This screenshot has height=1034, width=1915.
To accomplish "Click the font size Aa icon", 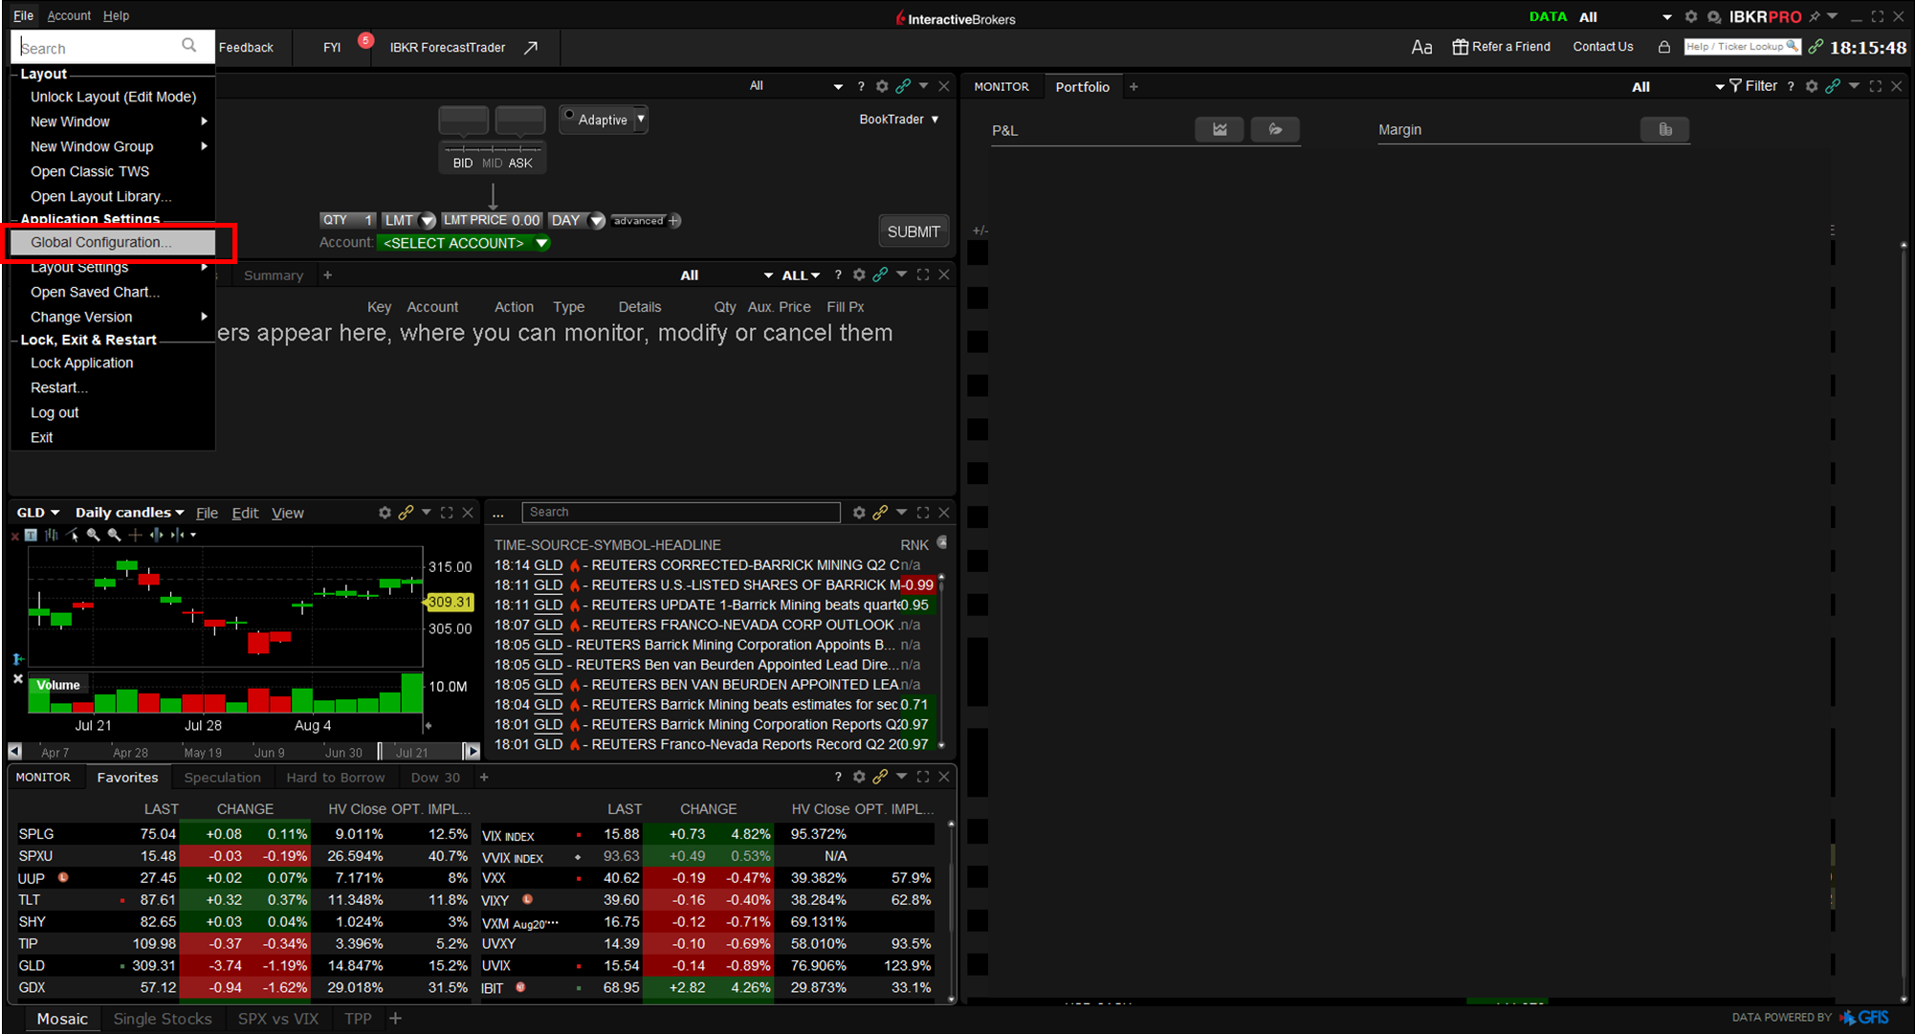I will pyautogui.click(x=1421, y=47).
